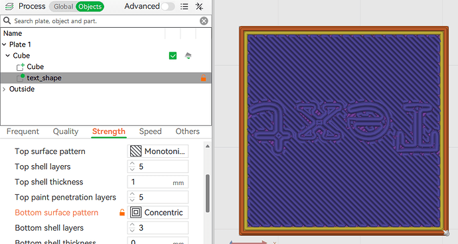Click the Cube part icon with plus
Screen dimensions: 458x244
pyautogui.click(x=20, y=67)
